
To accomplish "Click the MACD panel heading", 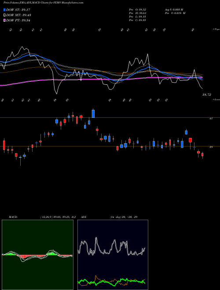I will 13,217.
